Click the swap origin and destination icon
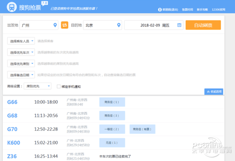The width and height of the screenshot is (235, 161). point(65,25)
